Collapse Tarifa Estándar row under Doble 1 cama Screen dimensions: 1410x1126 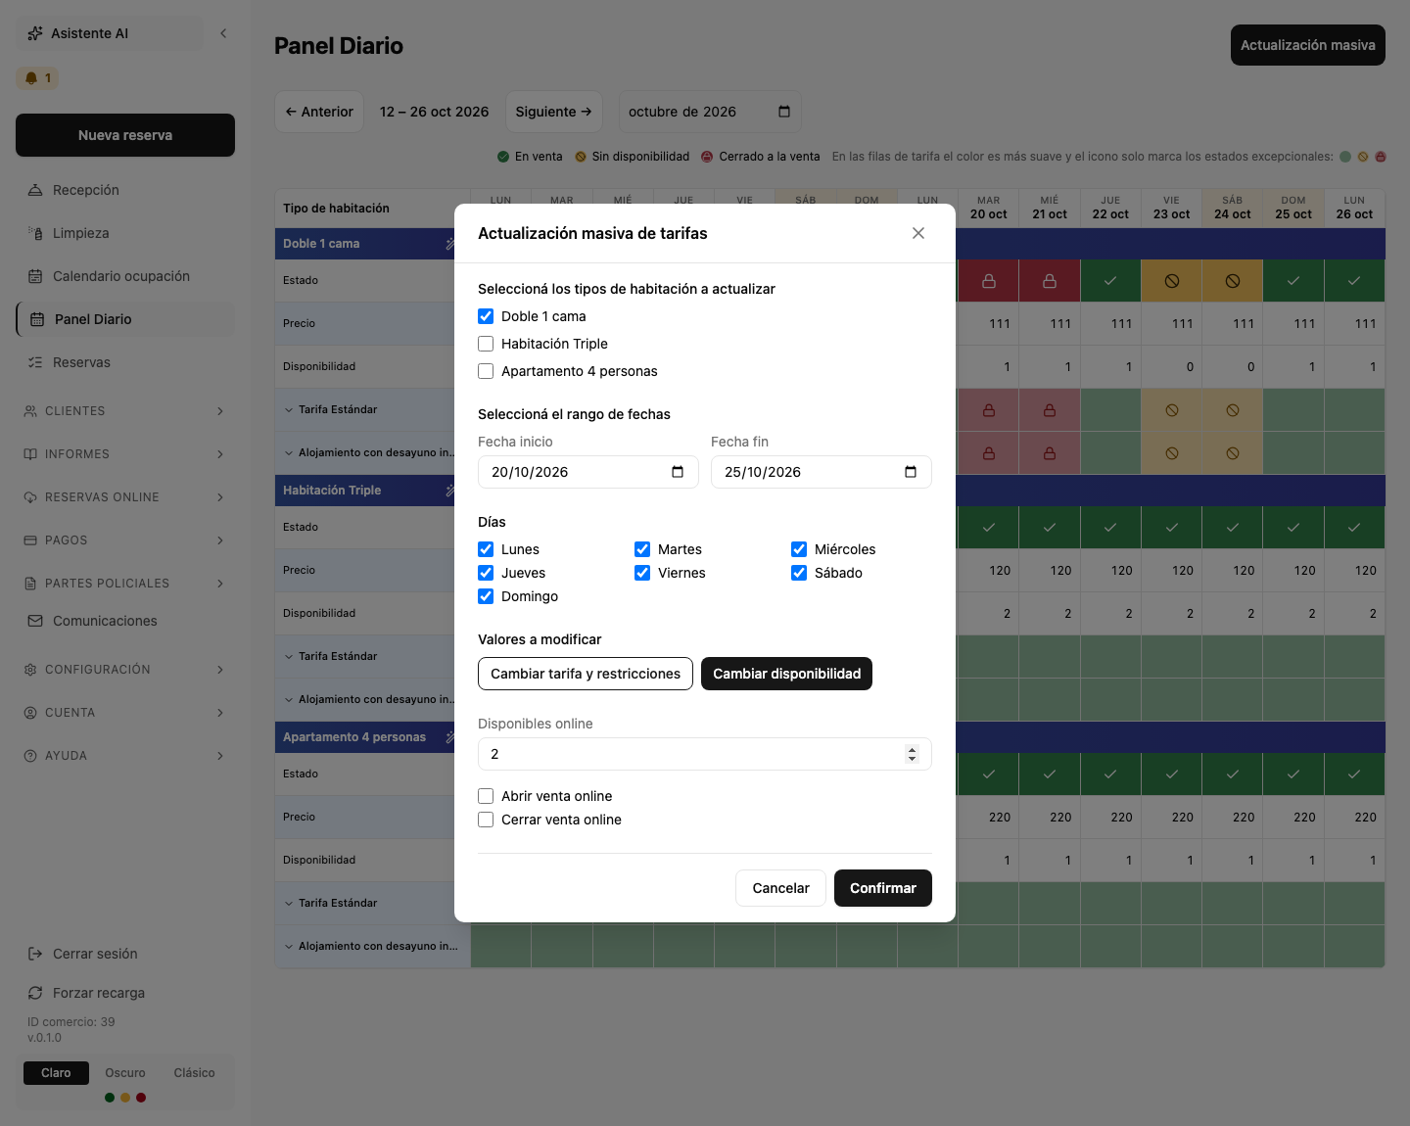[289, 410]
